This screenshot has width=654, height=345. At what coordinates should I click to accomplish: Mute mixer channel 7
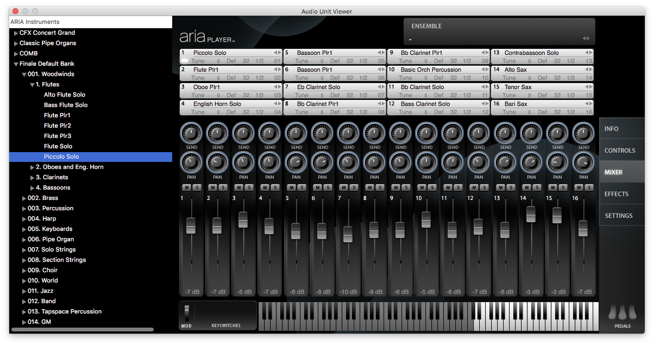[343, 187]
